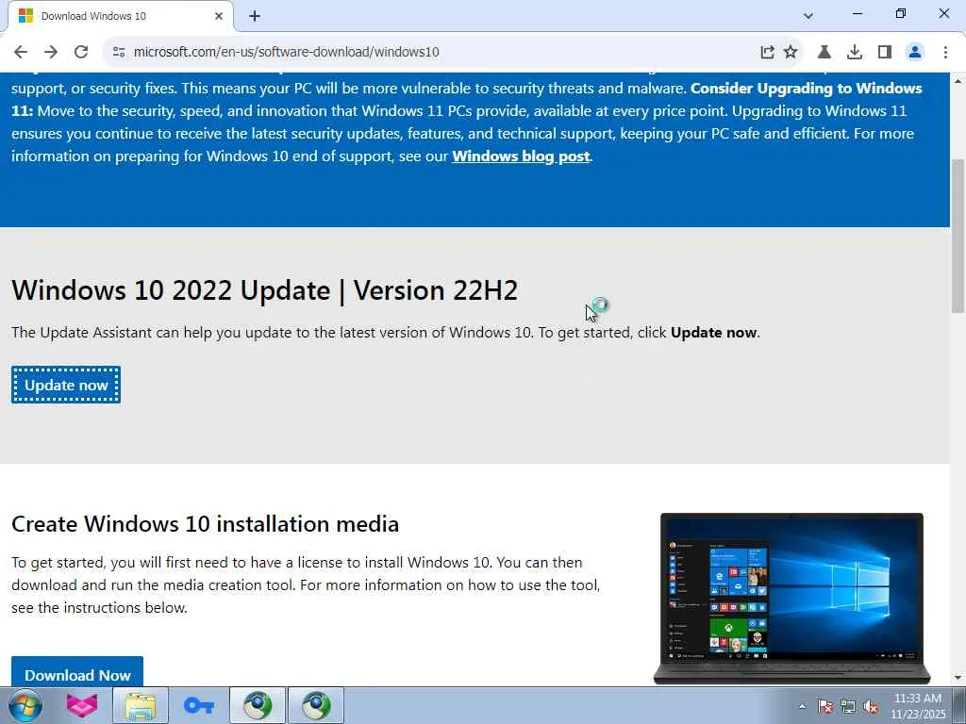Viewport: 966px width, 724px height.
Task: Click the scrollbar down arrow
Action: tap(958, 678)
